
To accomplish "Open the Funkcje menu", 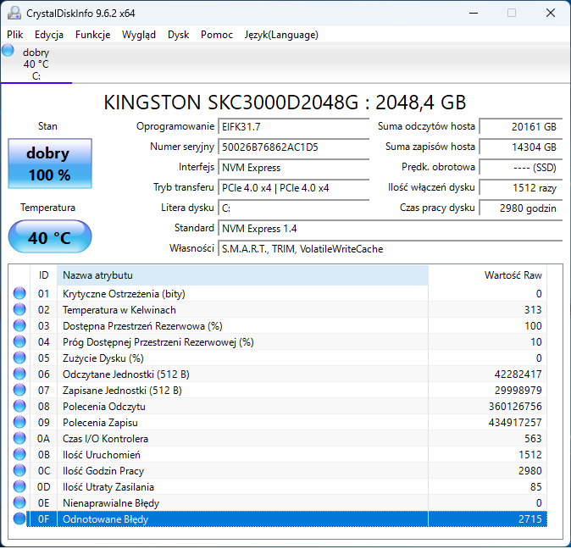I will (x=92, y=35).
